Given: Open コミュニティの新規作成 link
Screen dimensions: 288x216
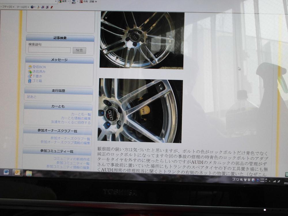Looking at the screenshot, I should (x=71, y=159).
